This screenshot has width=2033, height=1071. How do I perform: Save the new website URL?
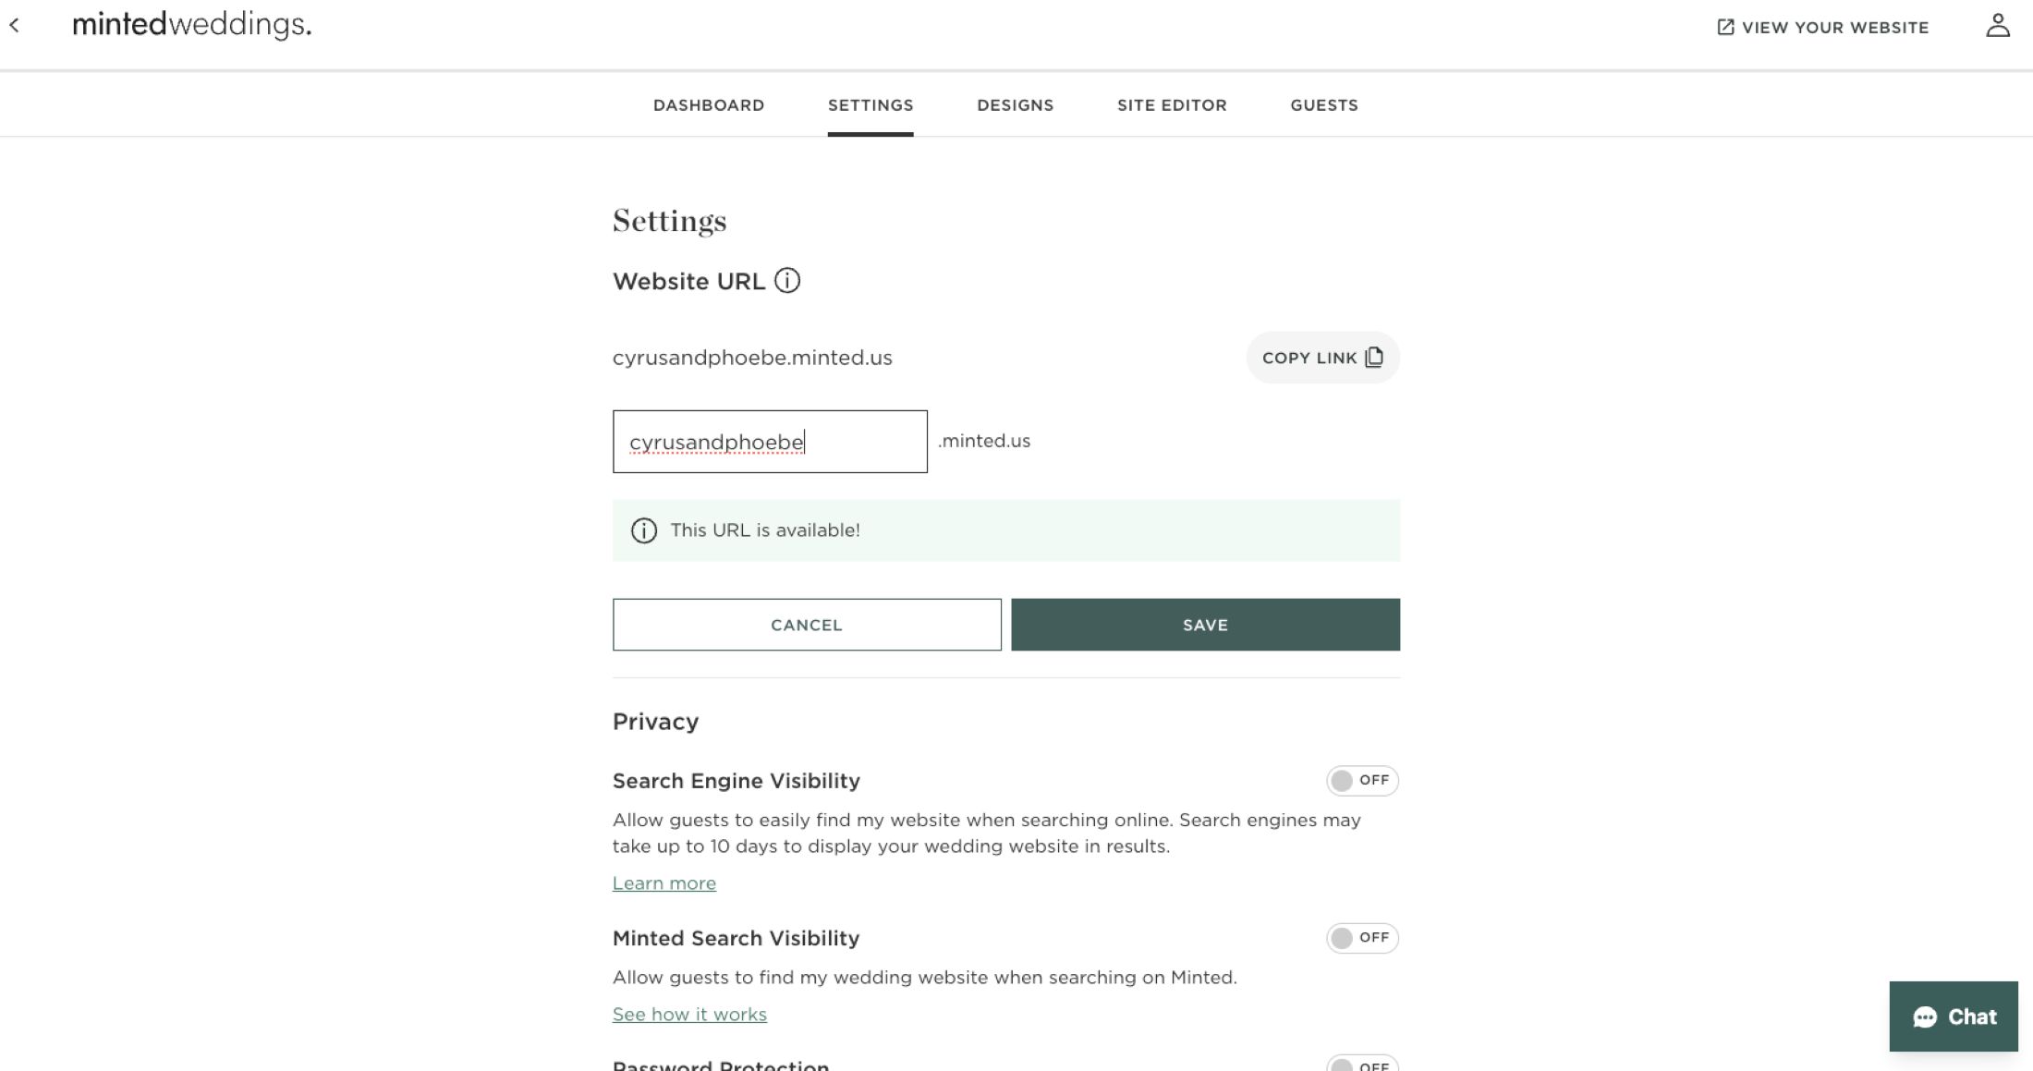click(1204, 625)
